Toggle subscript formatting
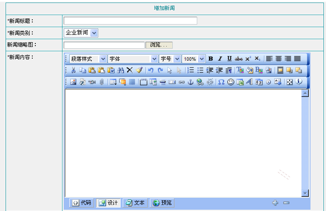This screenshot has height=211, width=326. [258, 59]
